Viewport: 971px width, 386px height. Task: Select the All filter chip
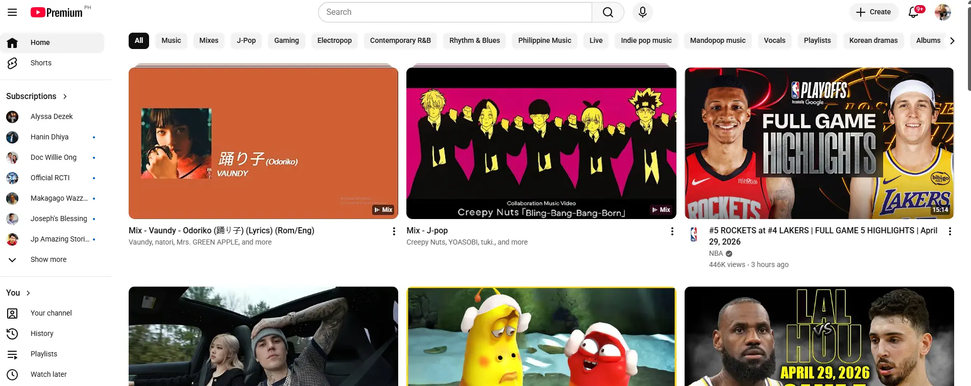click(x=139, y=40)
